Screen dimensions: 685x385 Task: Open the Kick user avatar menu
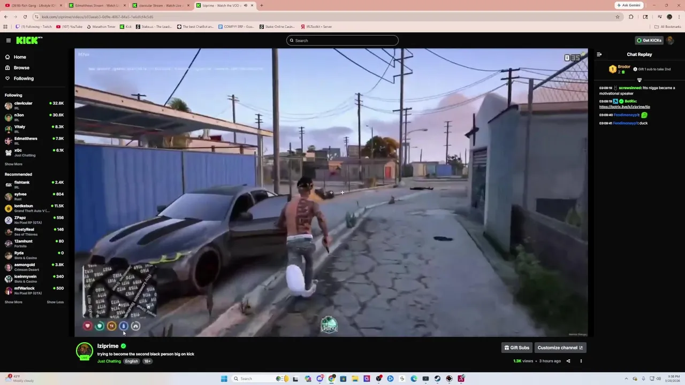point(671,40)
